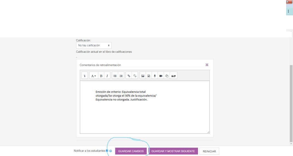The width and height of the screenshot is (293, 156).
Task: Toggle the Notificar a los estudiantes checkbox
Action: tap(107, 151)
